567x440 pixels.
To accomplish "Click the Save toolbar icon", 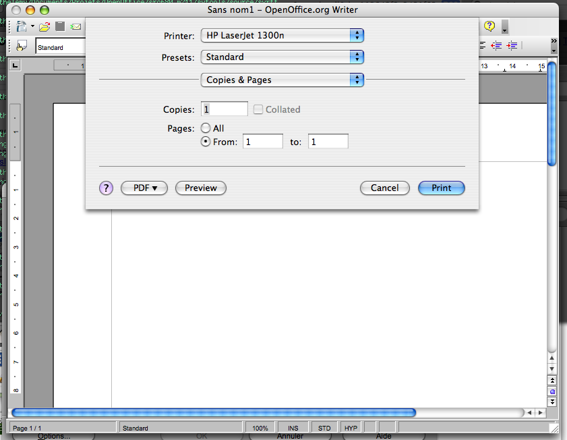I will 60,26.
